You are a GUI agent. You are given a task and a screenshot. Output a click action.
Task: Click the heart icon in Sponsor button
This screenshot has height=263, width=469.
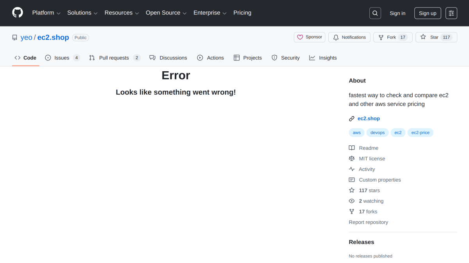coord(300,37)
